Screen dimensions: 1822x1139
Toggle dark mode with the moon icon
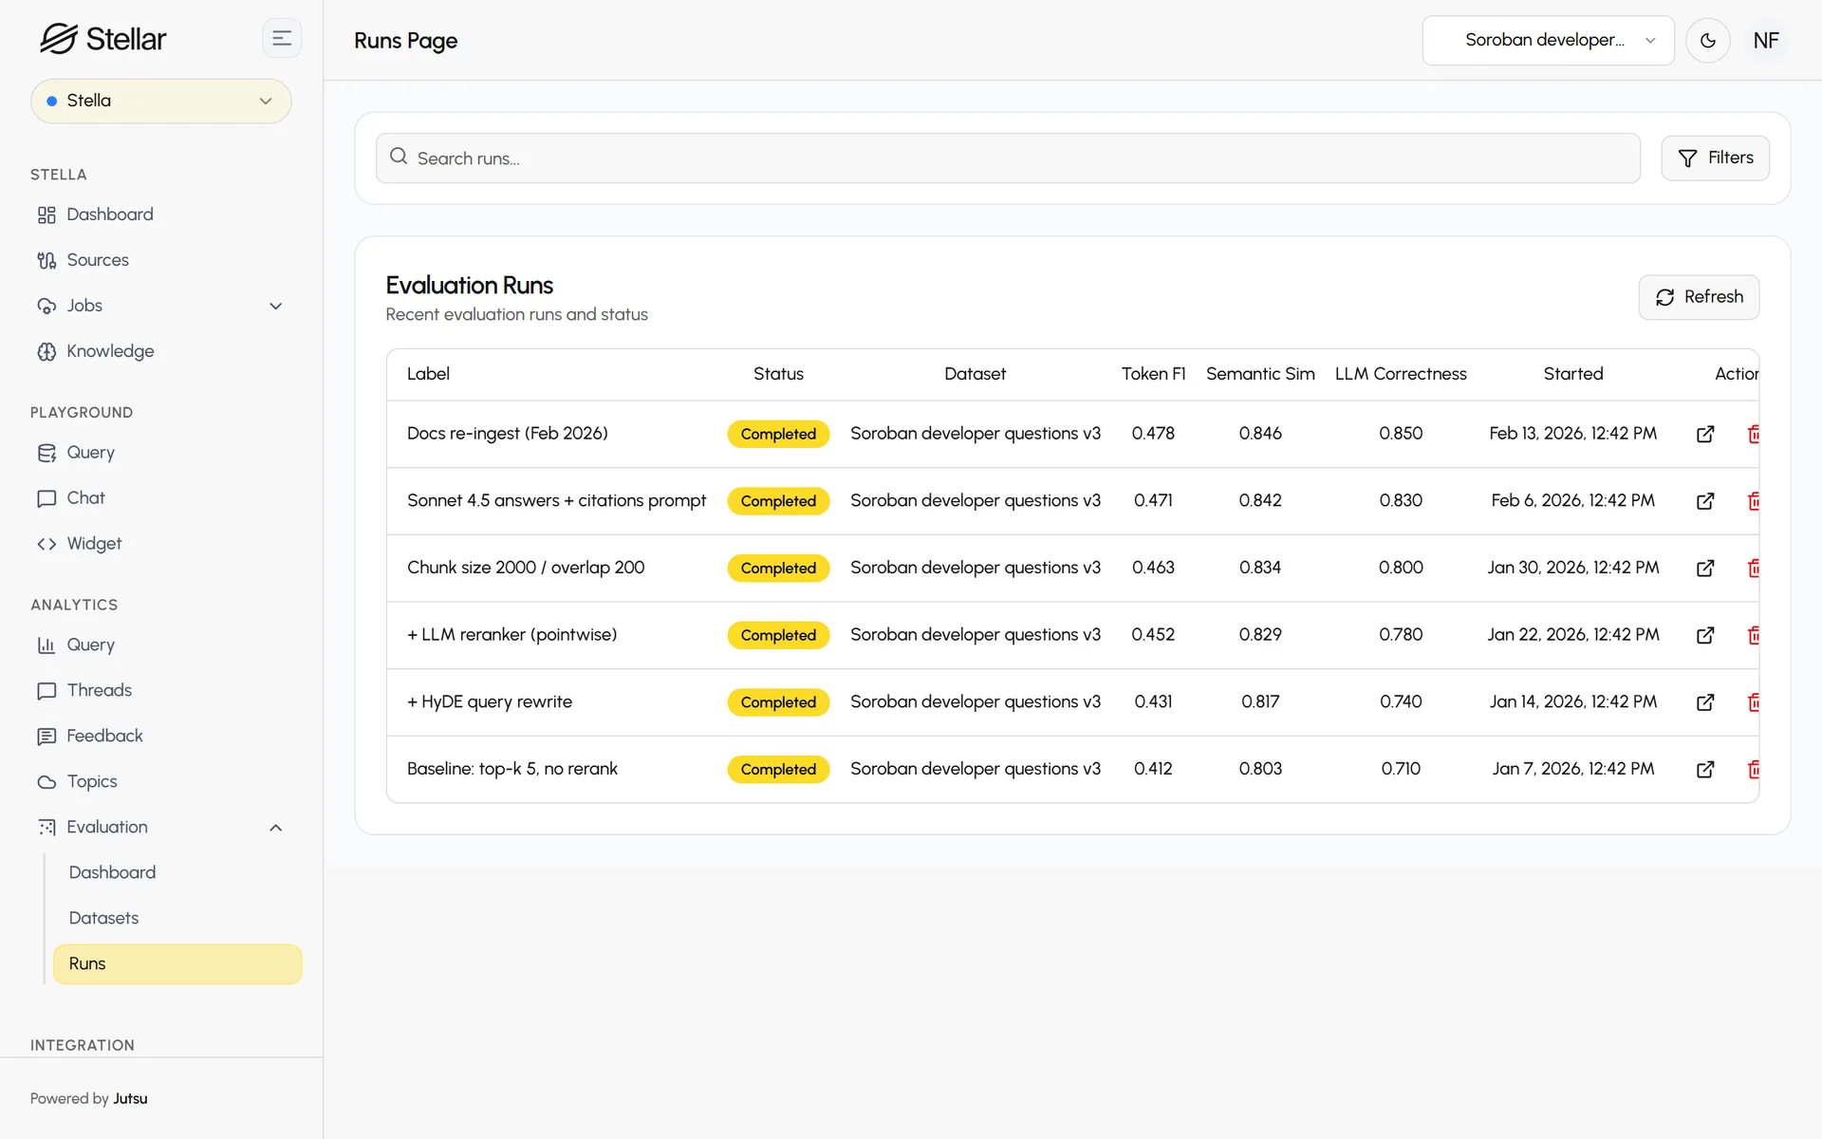(1707, 41)
